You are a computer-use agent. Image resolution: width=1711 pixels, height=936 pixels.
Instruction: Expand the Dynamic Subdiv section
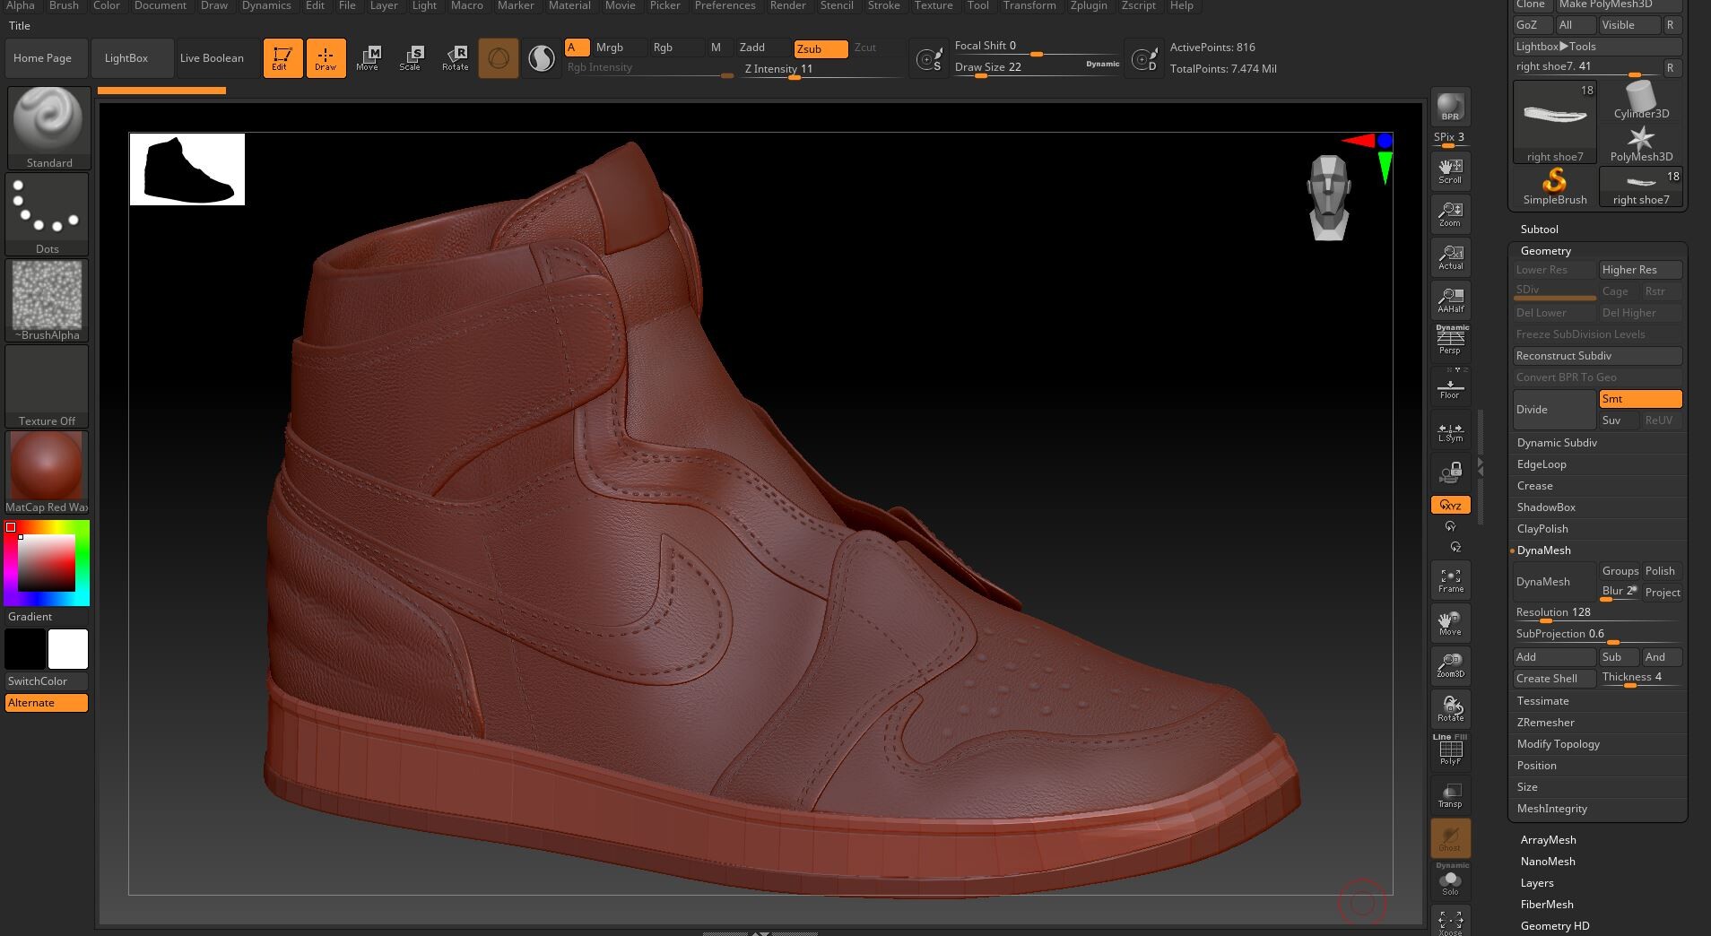(x=1557, y=443)
